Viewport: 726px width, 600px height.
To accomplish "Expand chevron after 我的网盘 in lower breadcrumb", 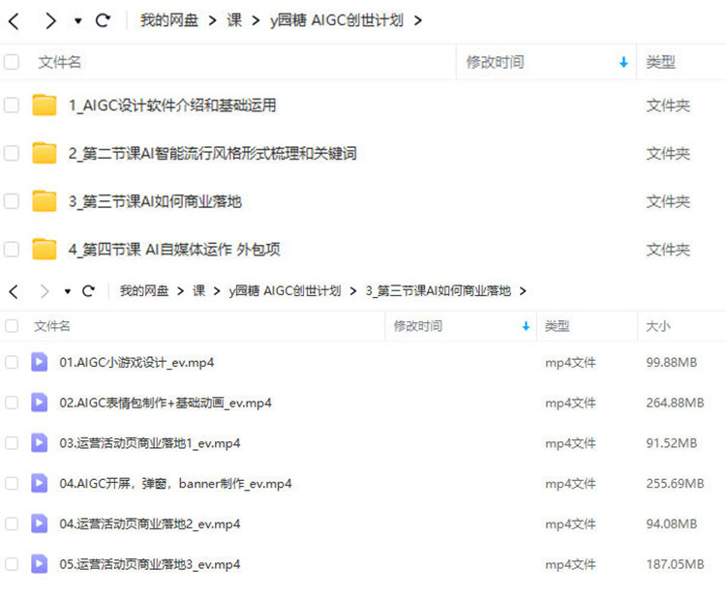I will [181, 291].
